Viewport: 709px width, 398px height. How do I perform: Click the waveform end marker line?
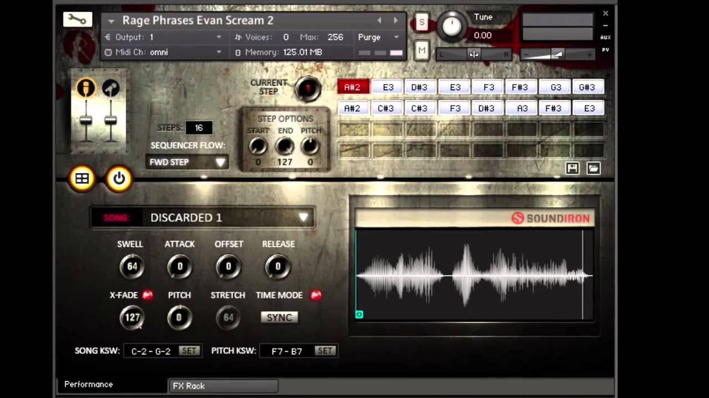(x=583, y=275)
